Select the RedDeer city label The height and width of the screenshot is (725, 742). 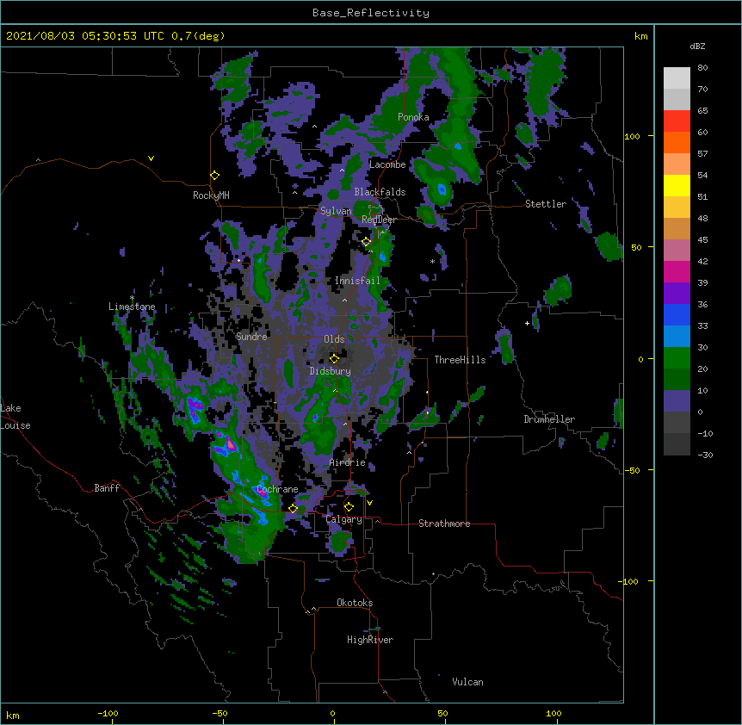pyautogui.click(x=379, y=220)
